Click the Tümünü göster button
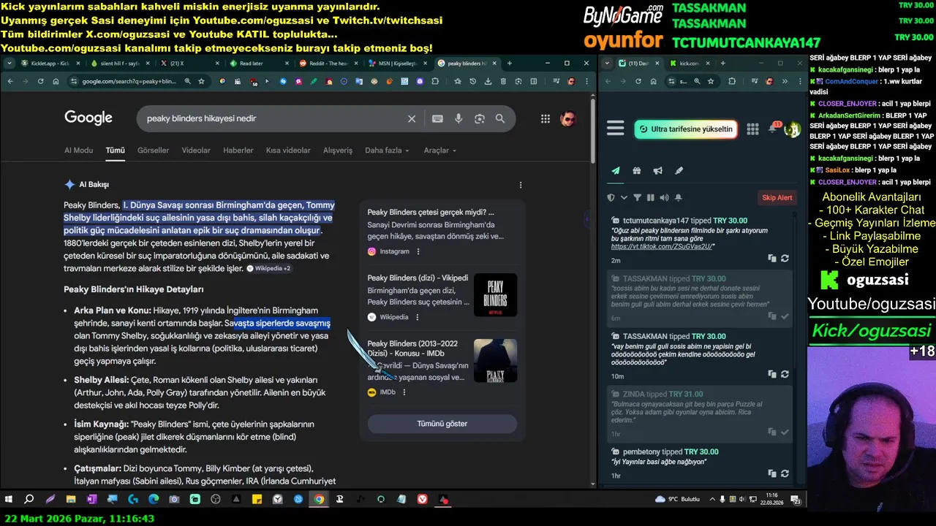 442,424
